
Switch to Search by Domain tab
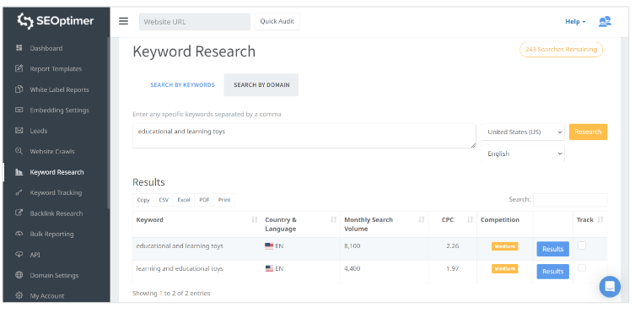pyautogui.click(x=261, y=85)
